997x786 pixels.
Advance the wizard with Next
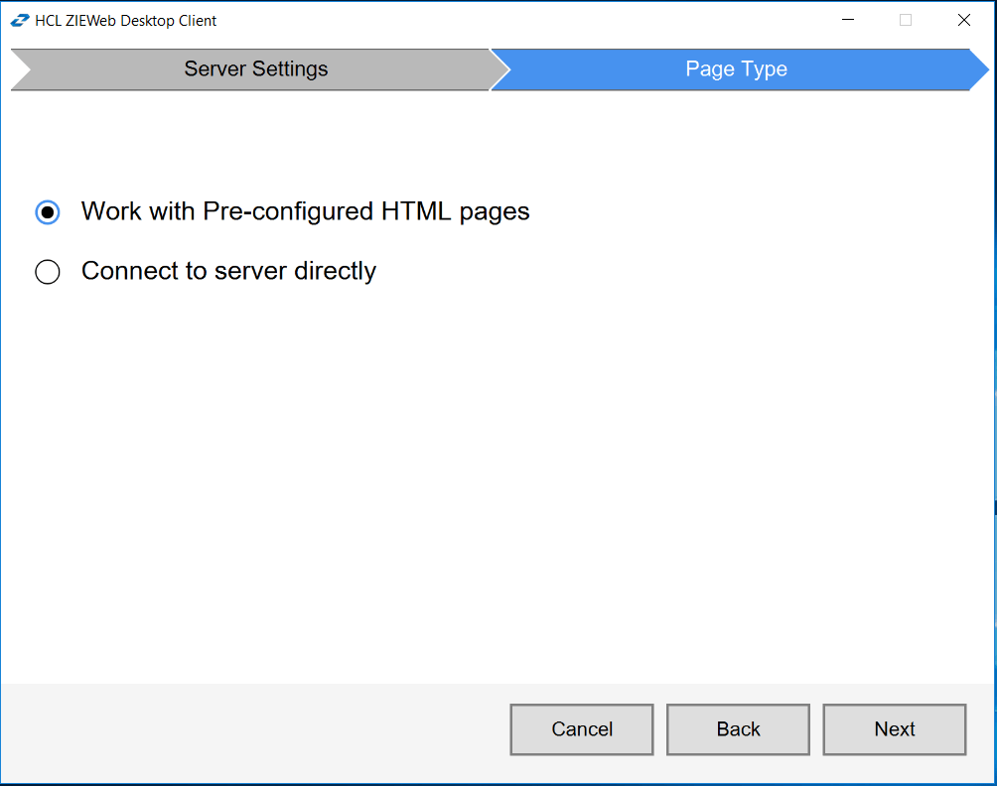893,728
